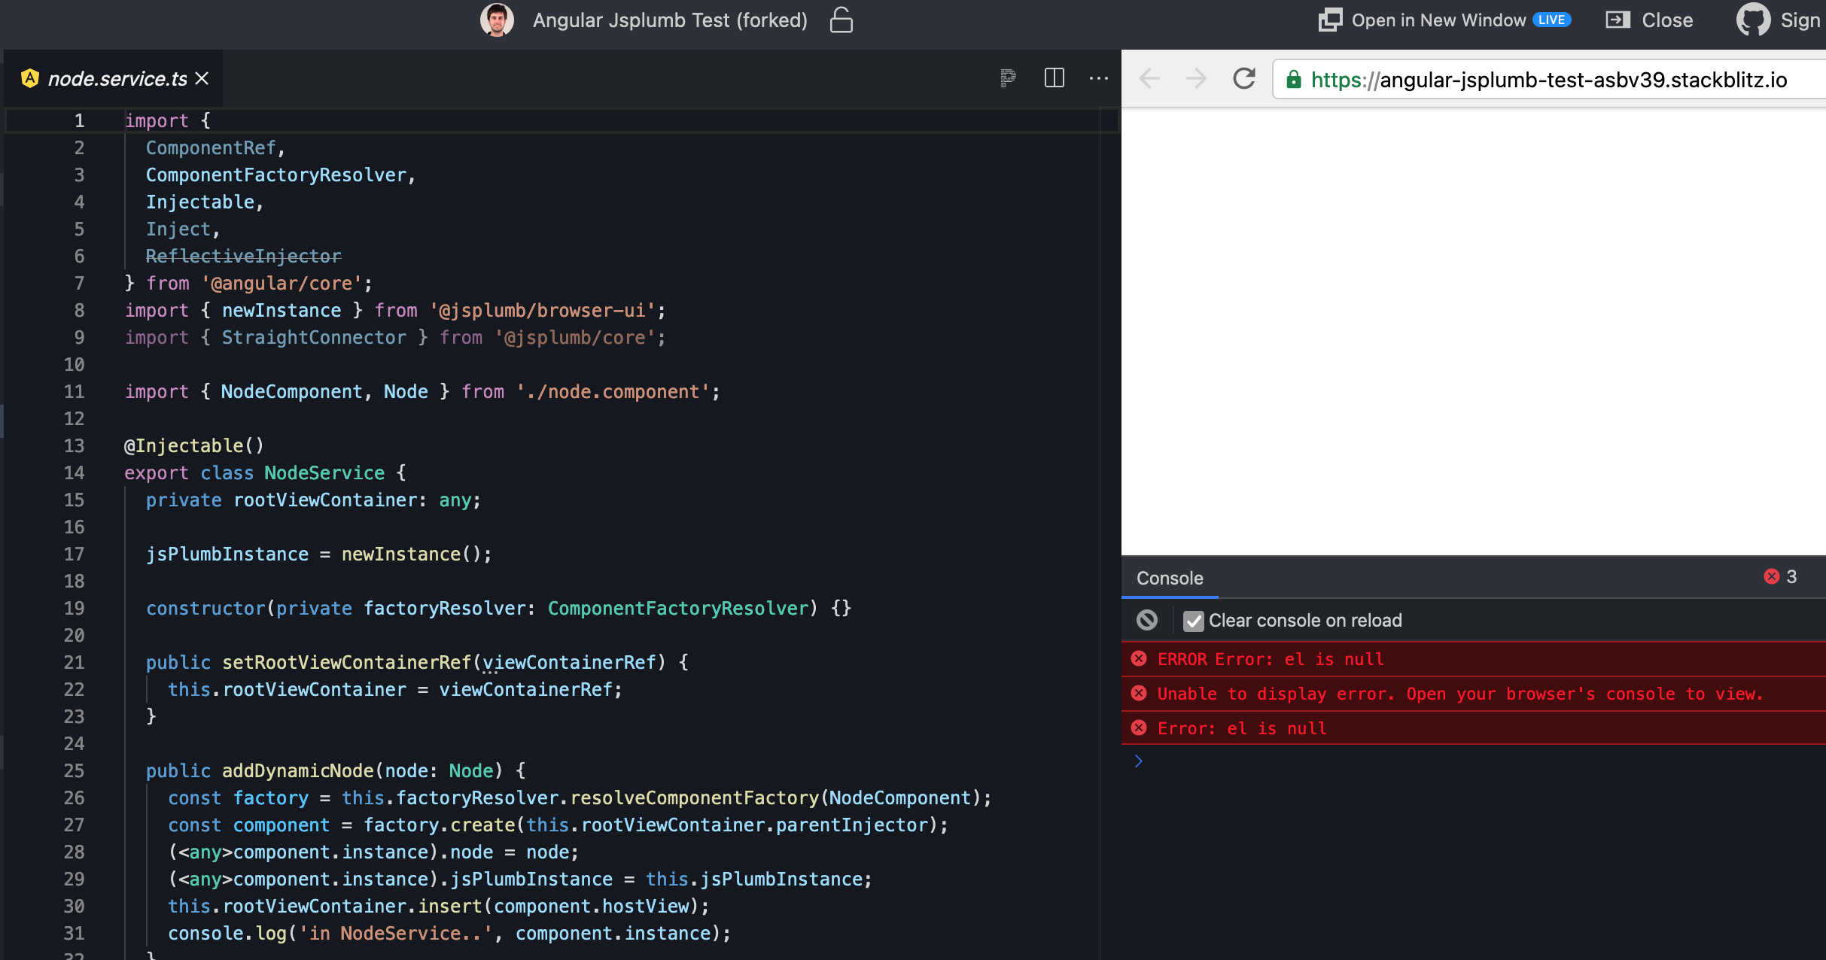Click the GitHub logo
Image resolution: width=1826 pixels, height=960 pixels.
1752,20
